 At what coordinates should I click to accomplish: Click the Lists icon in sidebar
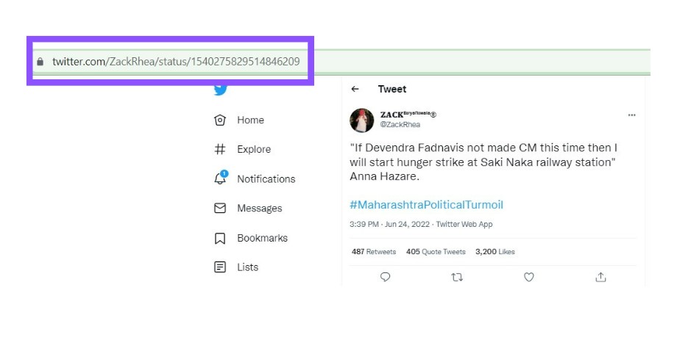tap(219, 267)
